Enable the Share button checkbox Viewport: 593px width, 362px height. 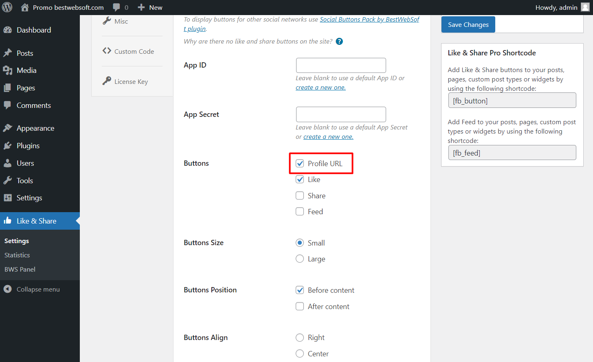pos(300,195)
